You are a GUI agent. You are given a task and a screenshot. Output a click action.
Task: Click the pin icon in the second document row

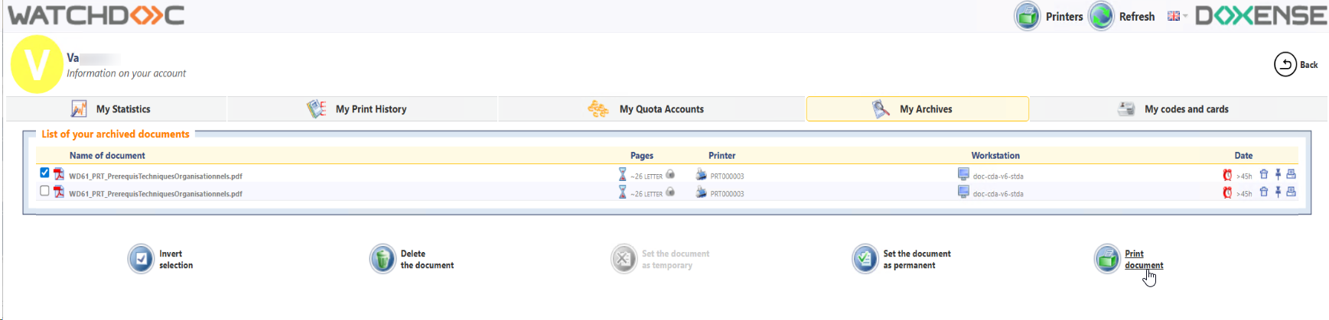tap(1278, 192)
